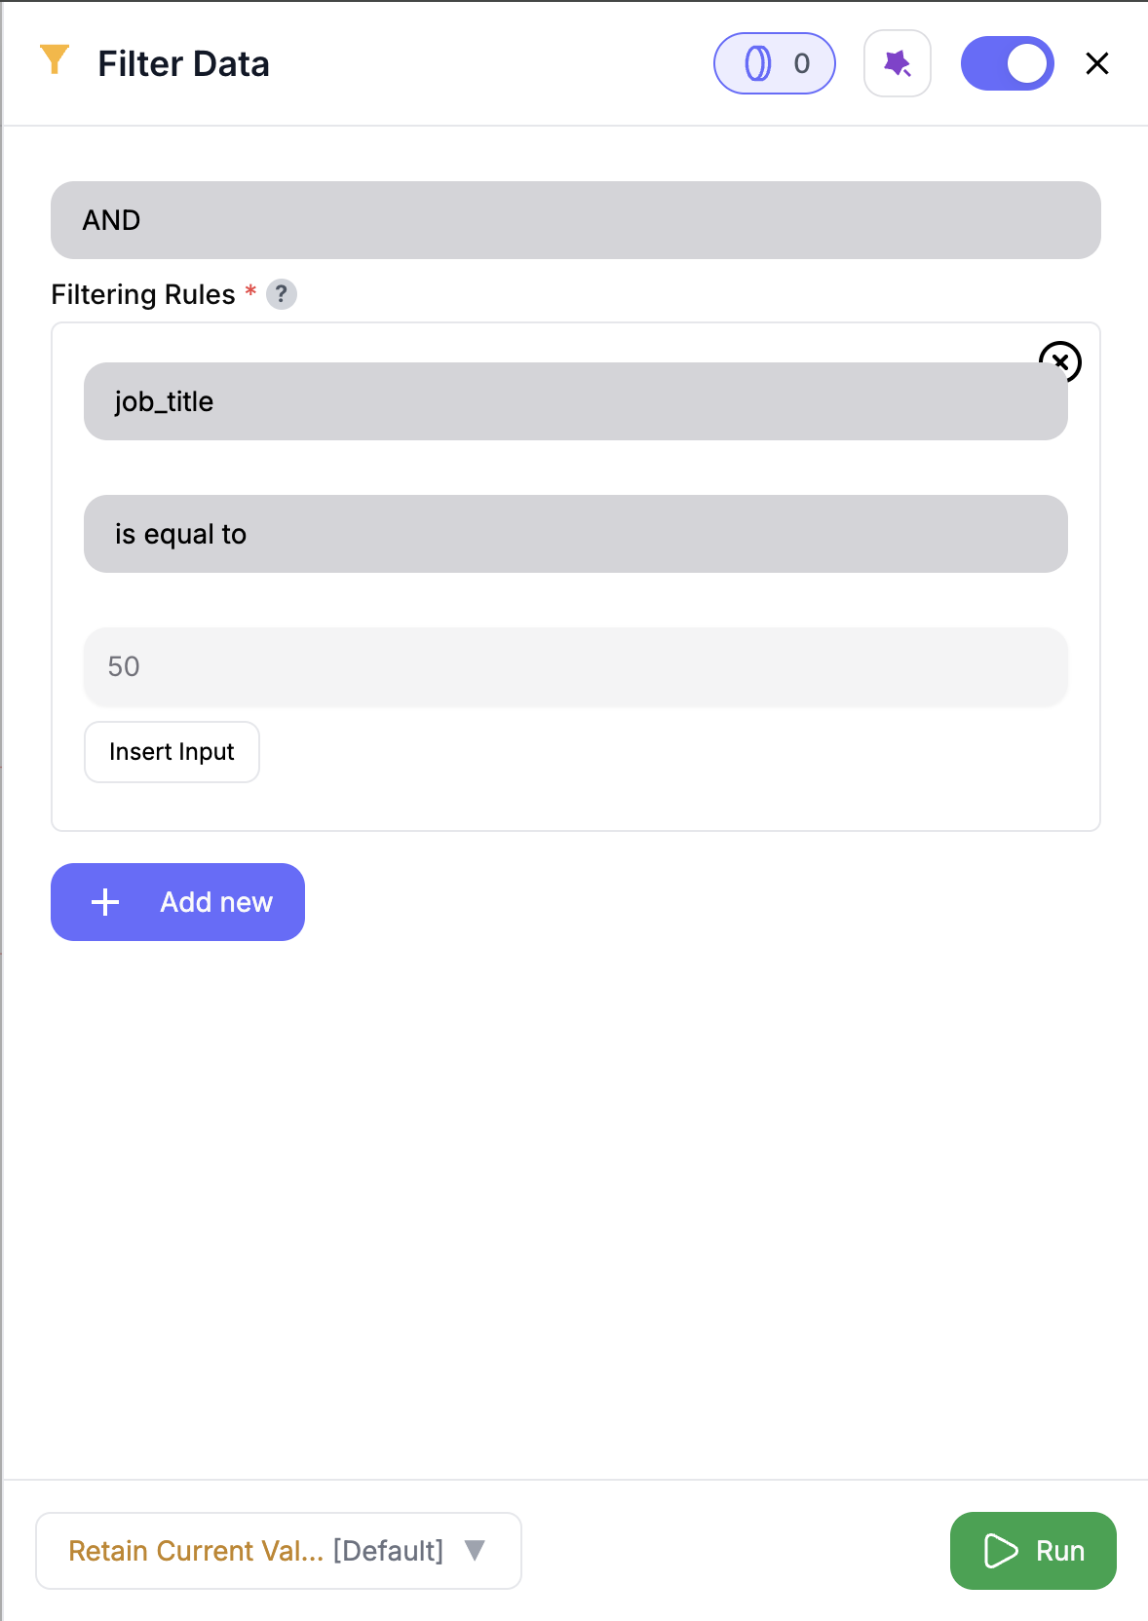Click the plus icon on Add new
Viewport: 1148px width, 1621px height.
pos(103,901)
